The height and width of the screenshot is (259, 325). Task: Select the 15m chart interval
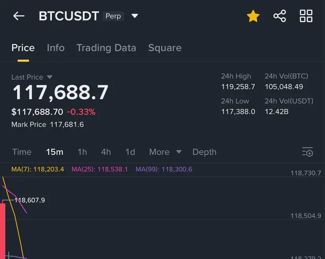click(54, 152)
